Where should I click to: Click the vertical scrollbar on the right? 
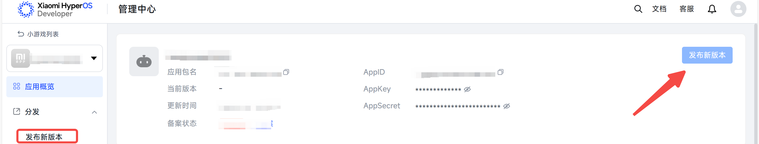(x=756, y=84)
